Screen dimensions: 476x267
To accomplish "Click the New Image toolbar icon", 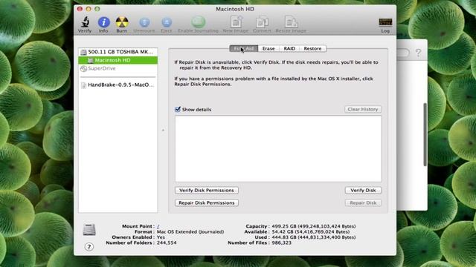I will [236, 22].
